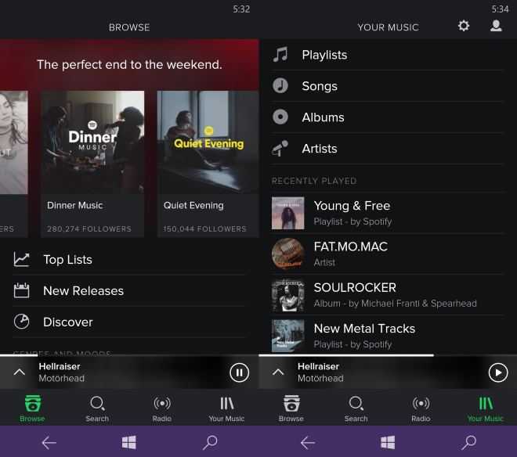The height and width of the screenshot is (457, 517).
Task: Tap the Albums disc icon
Action: pos(280,117)
